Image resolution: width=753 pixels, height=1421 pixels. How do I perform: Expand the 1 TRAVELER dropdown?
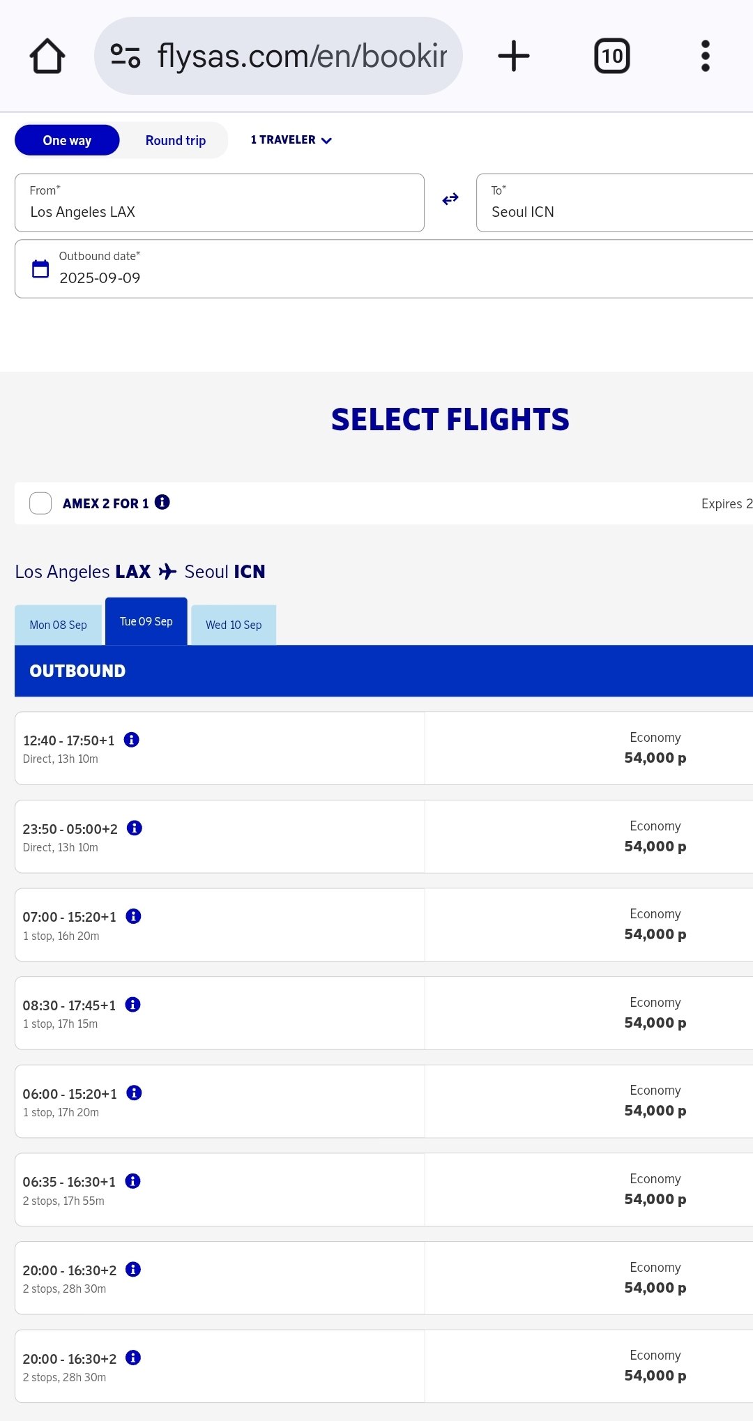point(291,140)
